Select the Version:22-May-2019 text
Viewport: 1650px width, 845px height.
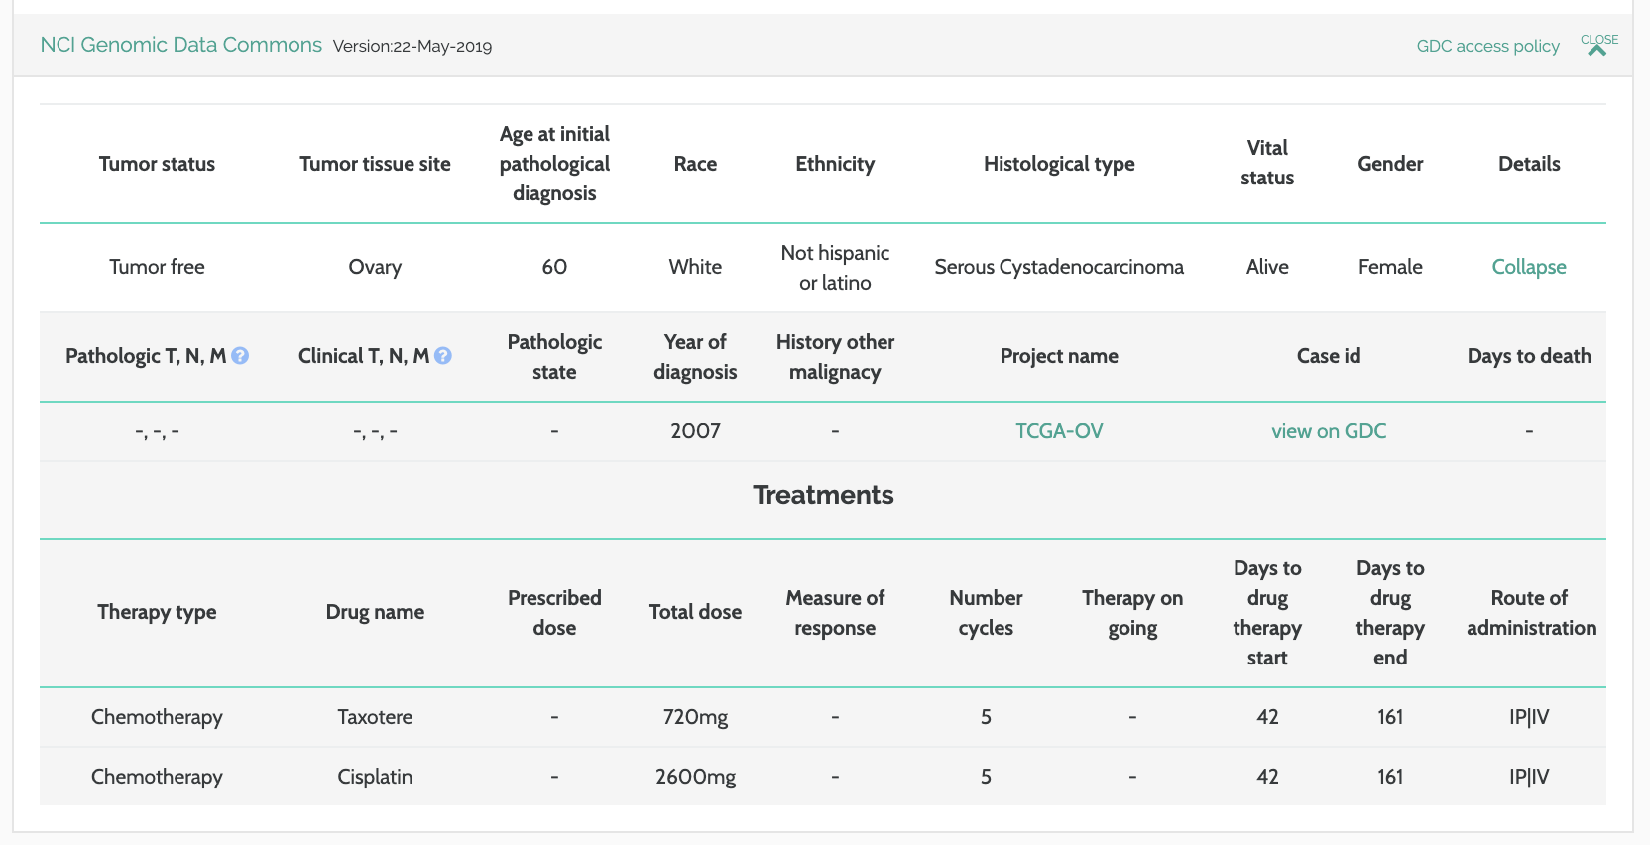[412, 47]
